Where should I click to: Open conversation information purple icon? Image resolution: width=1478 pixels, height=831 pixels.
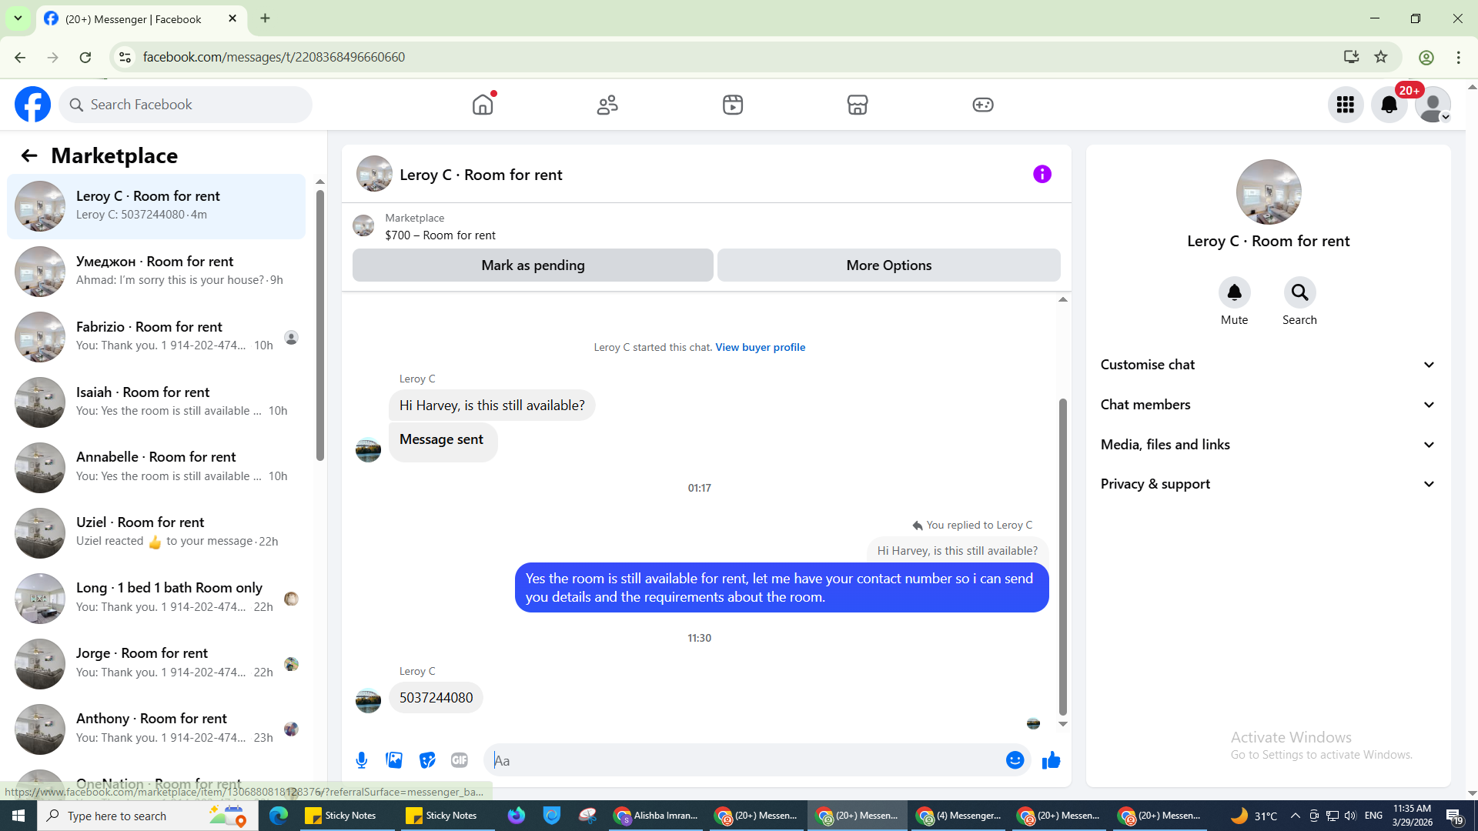point(1042,175)
